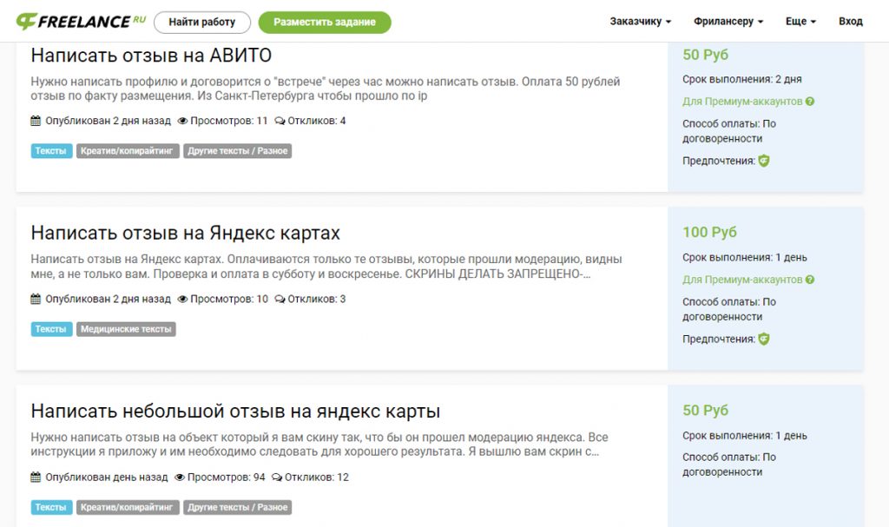This screenshot has width=889, height=527.
Task: Click eye views icon on the АВИТО listing
Action: (x=183, y=122)
